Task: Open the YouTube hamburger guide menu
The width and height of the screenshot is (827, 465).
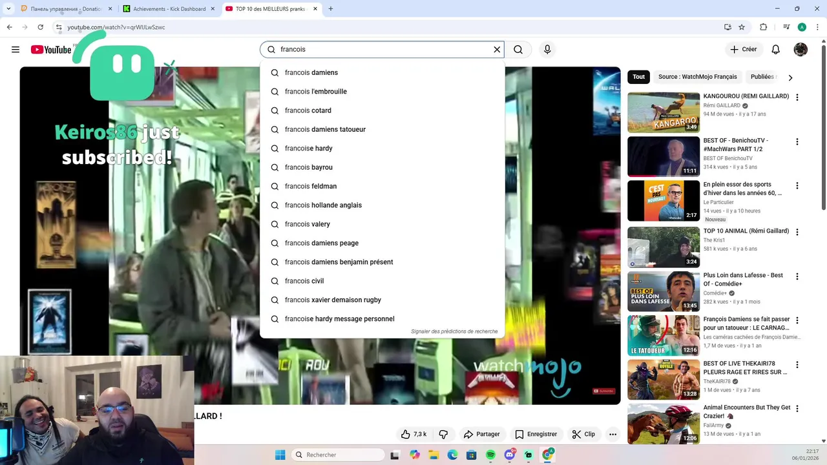Action: click(x=16, y=50)
